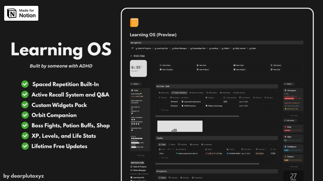Open Goals page link
Screen dimensions: 323x181
coord(252,48)
